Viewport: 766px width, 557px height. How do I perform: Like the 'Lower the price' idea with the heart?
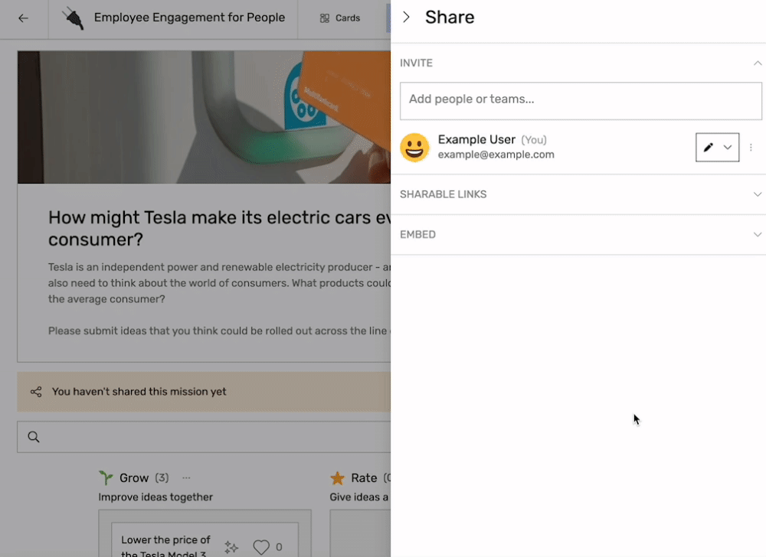click(261, 547)
